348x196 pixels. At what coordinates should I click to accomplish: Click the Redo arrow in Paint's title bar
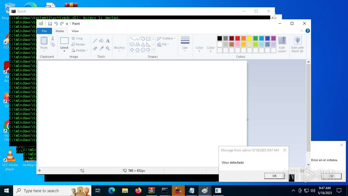(62, 24)
